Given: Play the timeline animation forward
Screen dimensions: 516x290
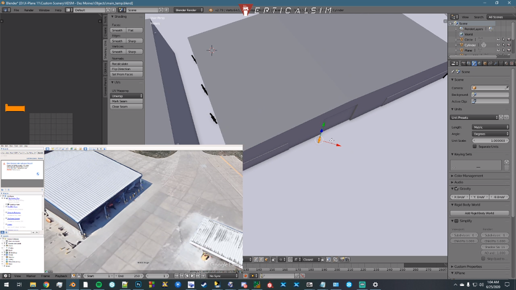Looking at the screenshot, I should point(192,276).
